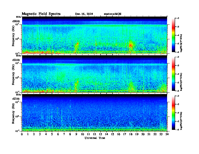Image resolution: width=199 pixels, height=154 pixels.
Task: Click hour 6 on the Universal Time axis
Action: 58,134
